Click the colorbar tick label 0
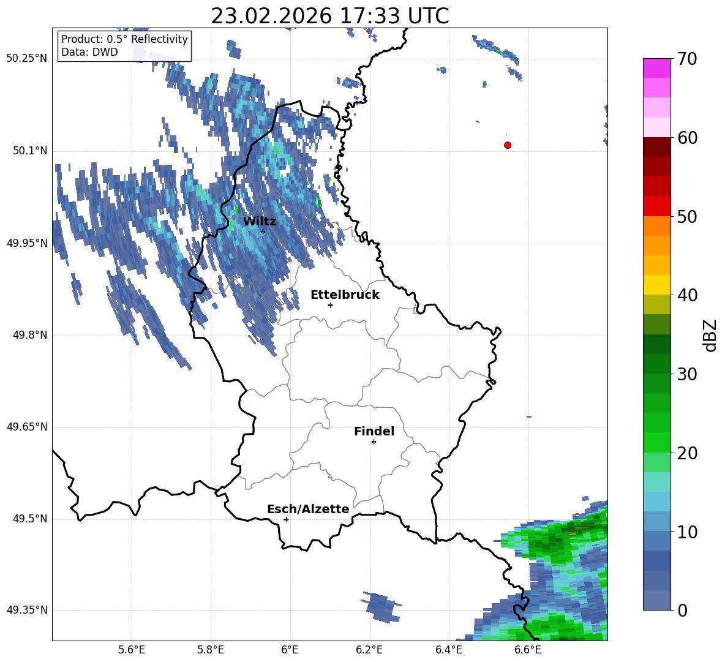Image resolution: width=725 pixels, height=662 pixels. tap(682, 610)
